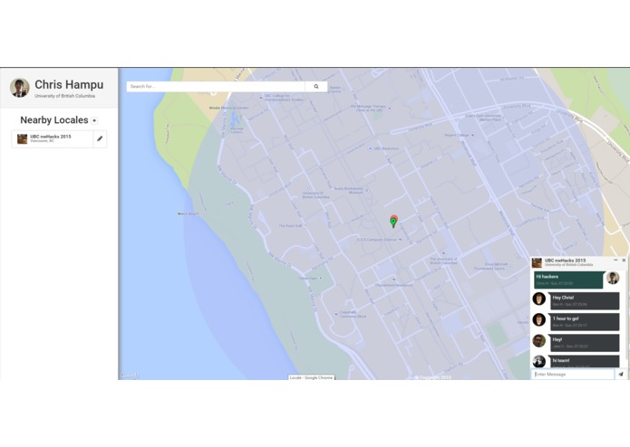Close the UBC nwHacks 2015 chat window
The image size is (630, 447).
(x=624, y=261)
